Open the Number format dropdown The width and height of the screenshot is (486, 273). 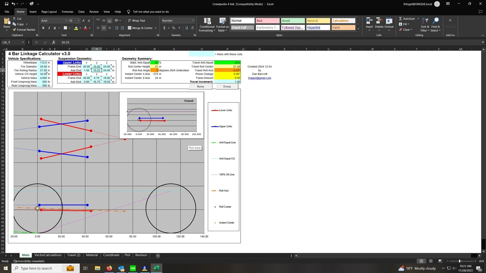(193, 21)
